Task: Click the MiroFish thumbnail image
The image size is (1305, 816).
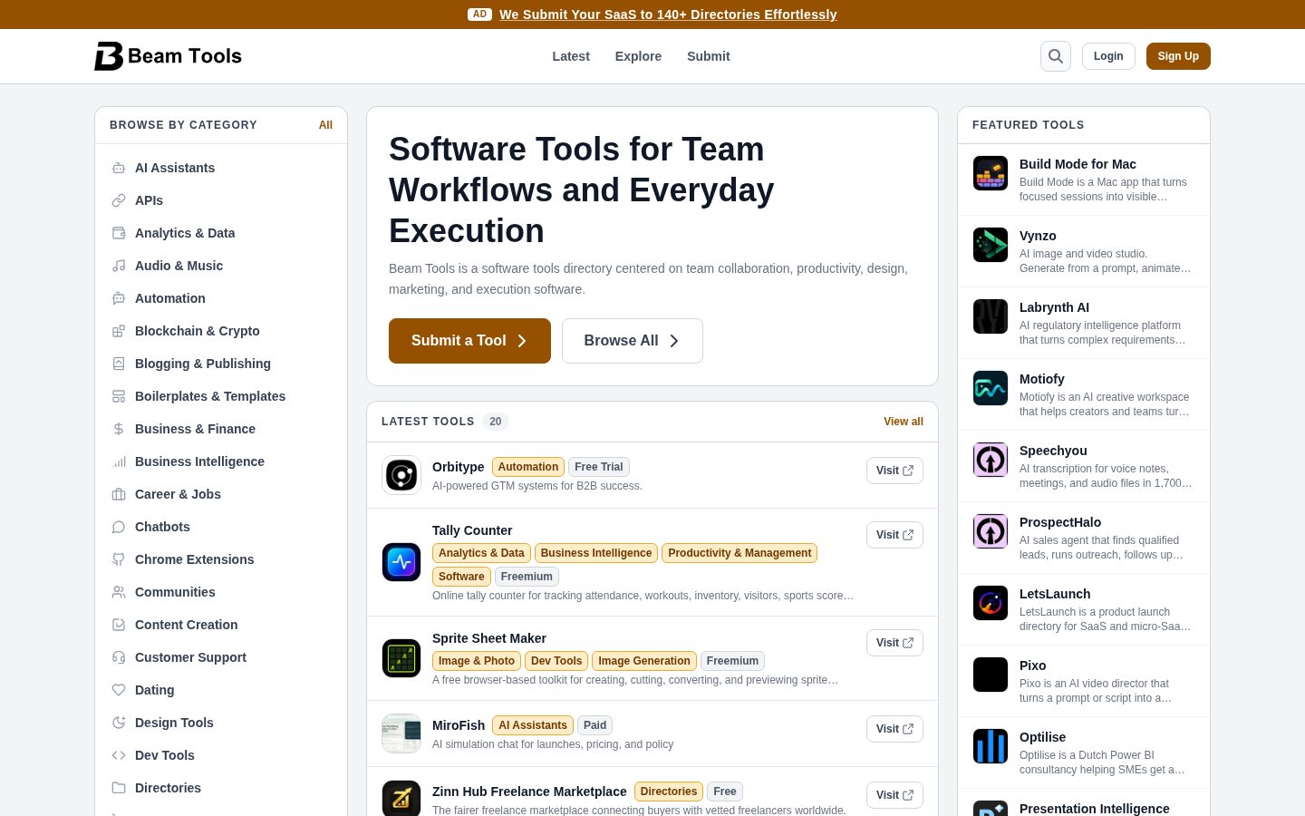Action: click(x=401, y=733)
